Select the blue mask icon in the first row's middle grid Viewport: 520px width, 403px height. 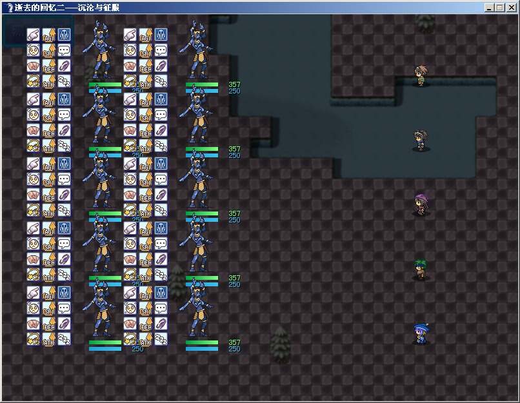point(161,35)
